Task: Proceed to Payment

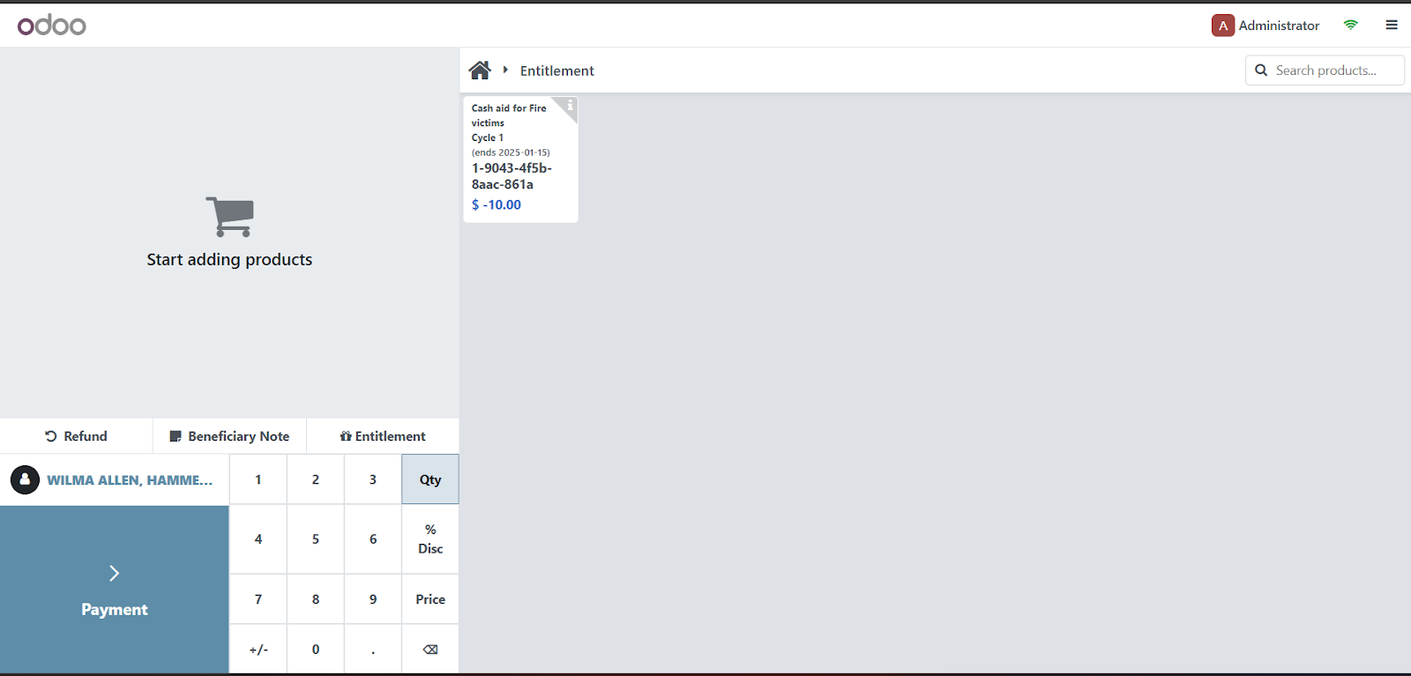Action: 115,590
